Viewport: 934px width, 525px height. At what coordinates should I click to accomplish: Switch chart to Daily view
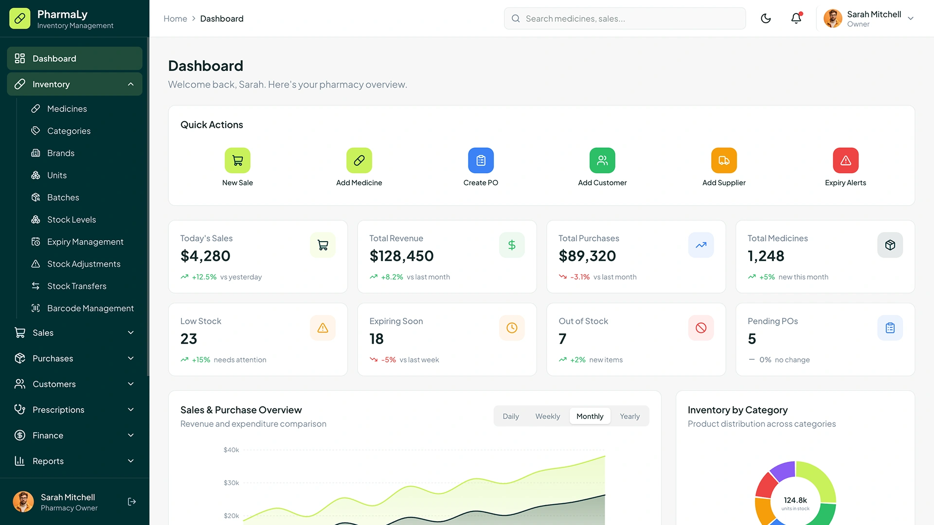pos(511,416)
